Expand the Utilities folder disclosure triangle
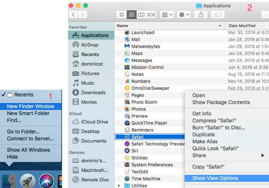Image resolution: width=269 pixels, height=188 pixels. pyautogui.click(x=119, y=185)
